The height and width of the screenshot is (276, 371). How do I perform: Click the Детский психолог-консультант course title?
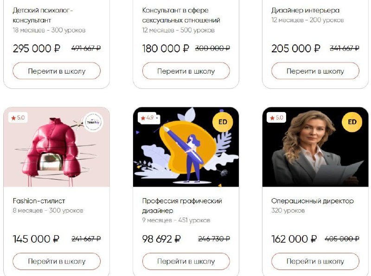pyautogui.click(x=43, y=15)
